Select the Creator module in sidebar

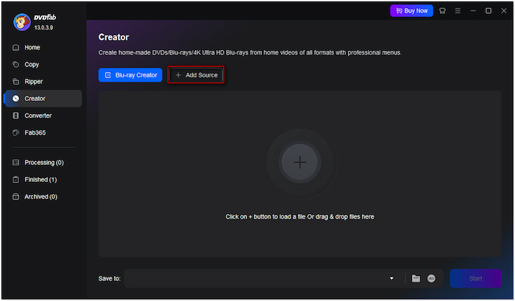43,99
